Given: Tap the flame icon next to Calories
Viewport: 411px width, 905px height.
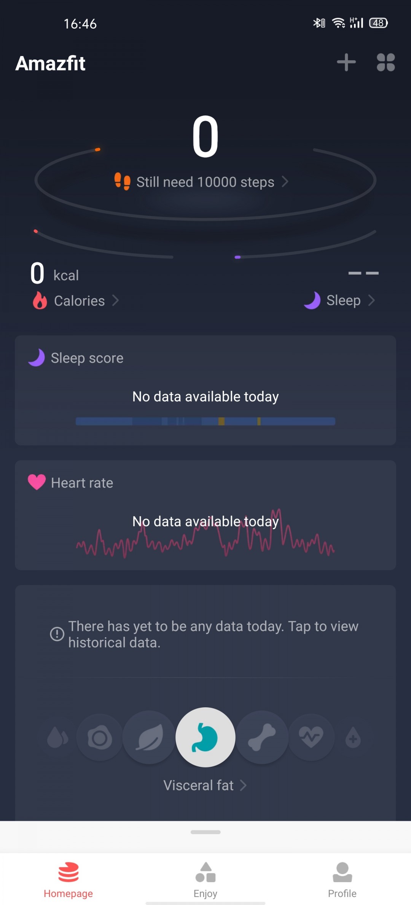Looking at the screenshot, I should (40, 301).
